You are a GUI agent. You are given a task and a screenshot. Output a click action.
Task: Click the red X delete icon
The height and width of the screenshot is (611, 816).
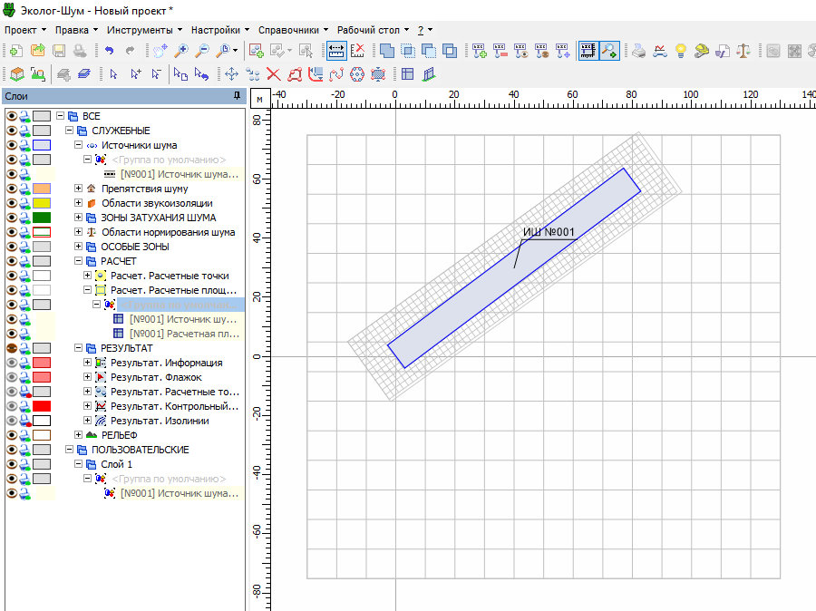(x=273, y=74)
